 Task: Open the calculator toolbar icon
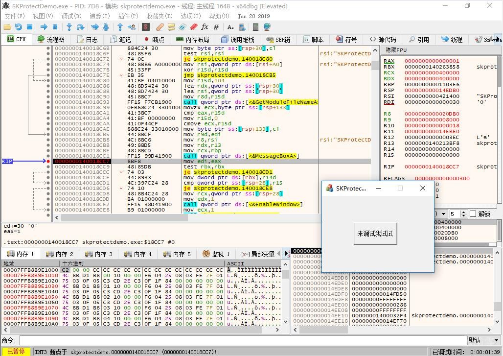[255, 27]
